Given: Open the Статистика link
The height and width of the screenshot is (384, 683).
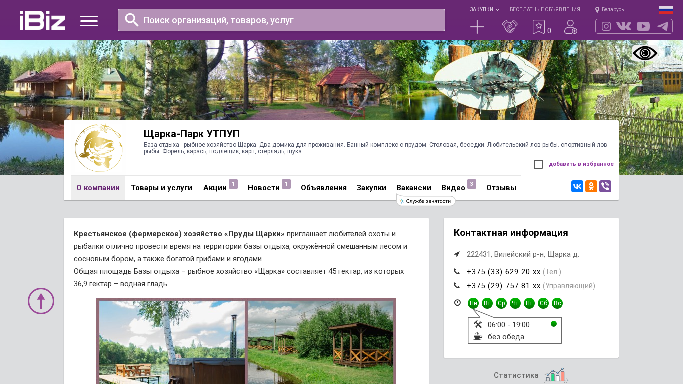Looking at the screenshot, I should click(x=516, y=375).
